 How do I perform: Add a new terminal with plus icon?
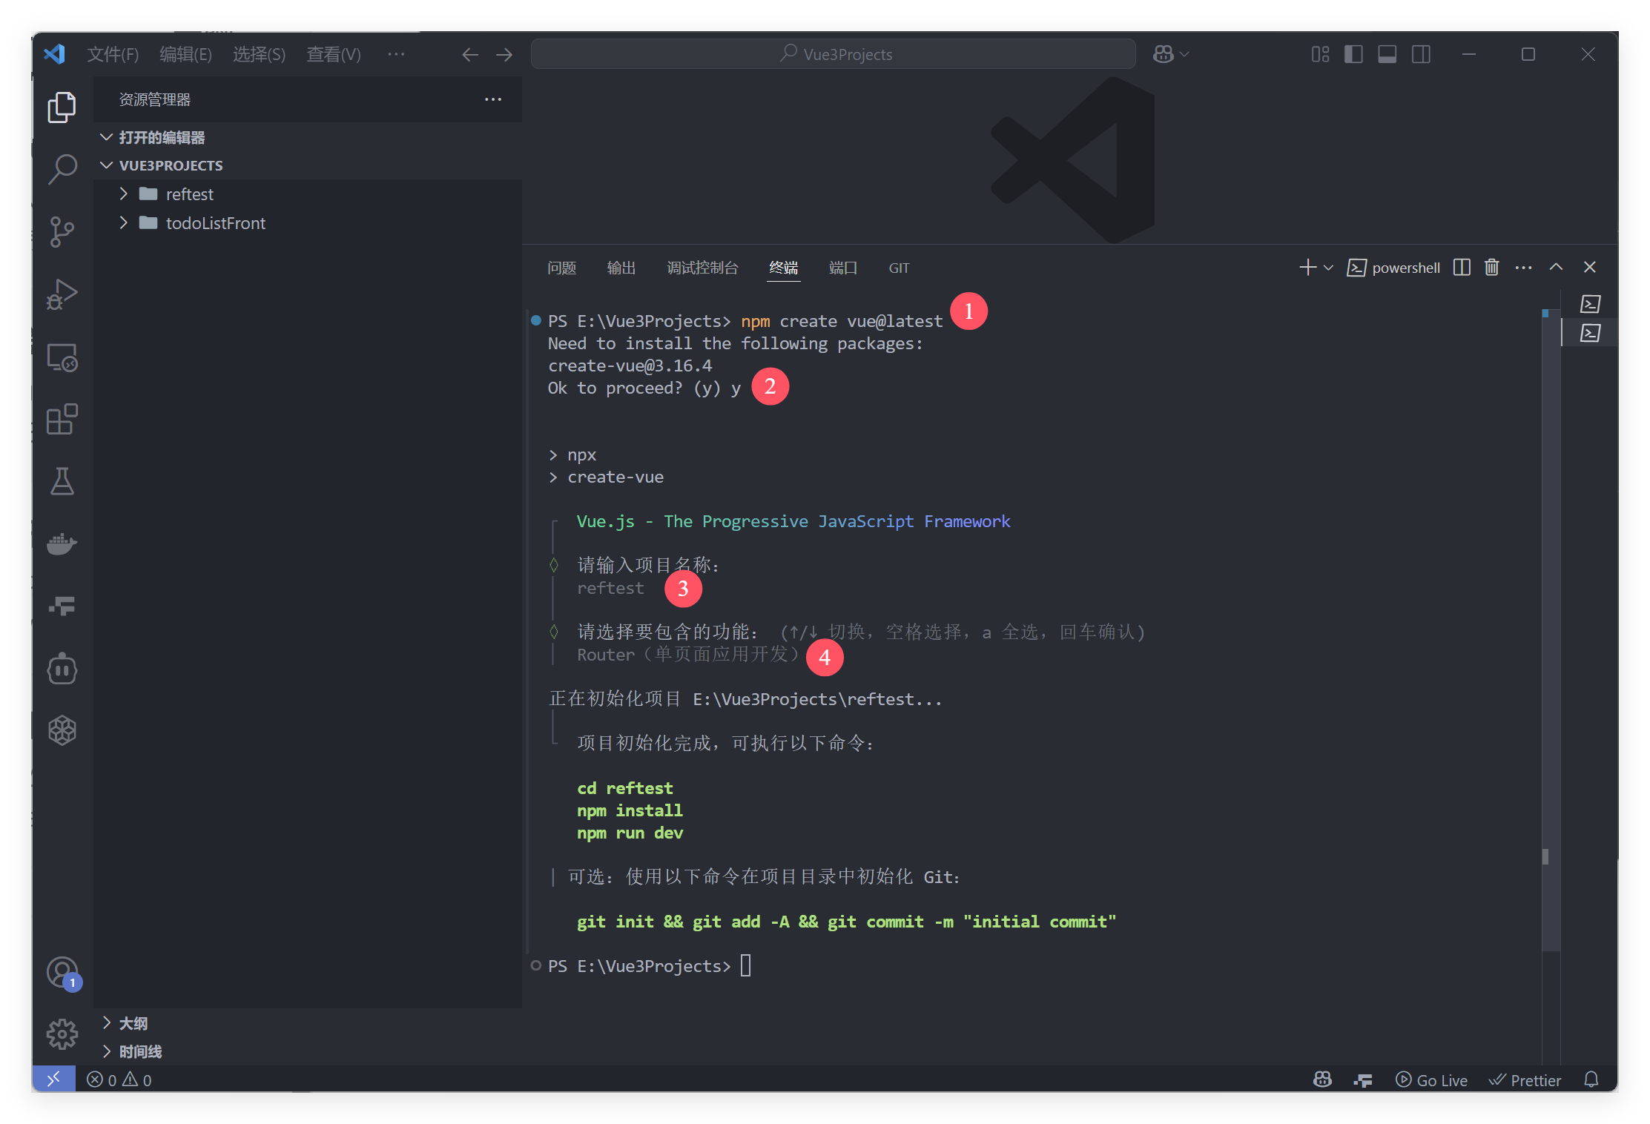tap(1308, 267)
